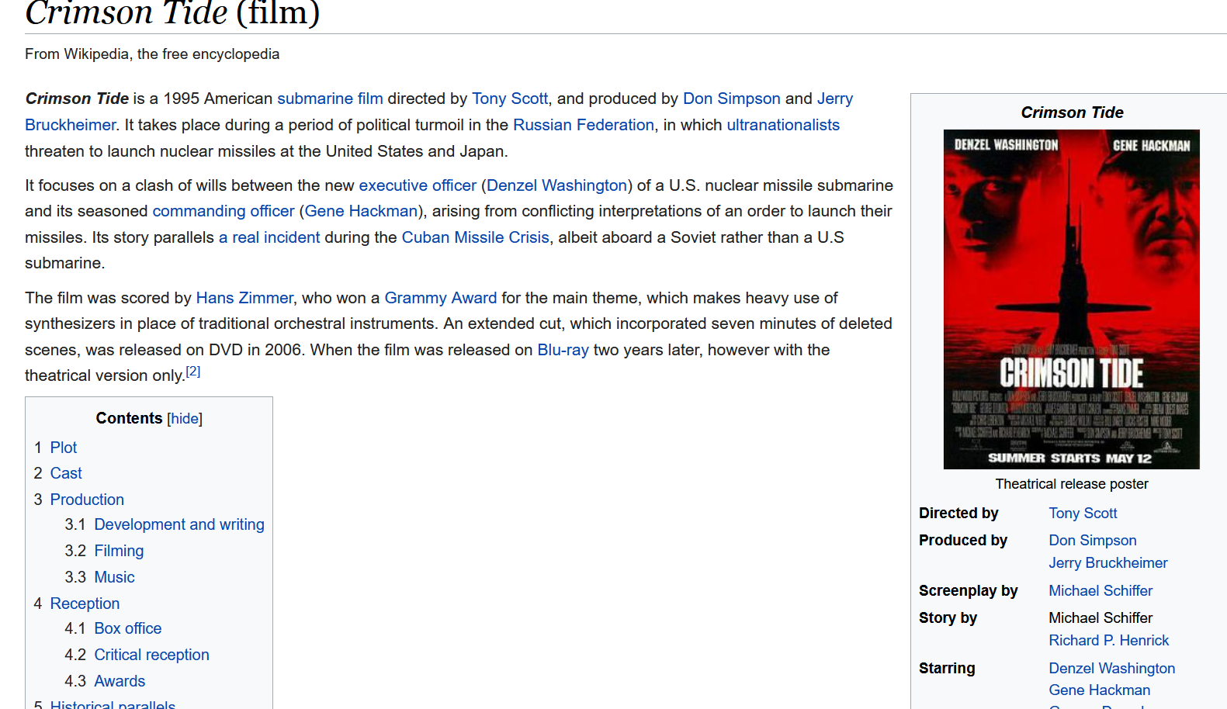
Task: Open the Hans Zimmer link
Action: [x=244, y=298]
